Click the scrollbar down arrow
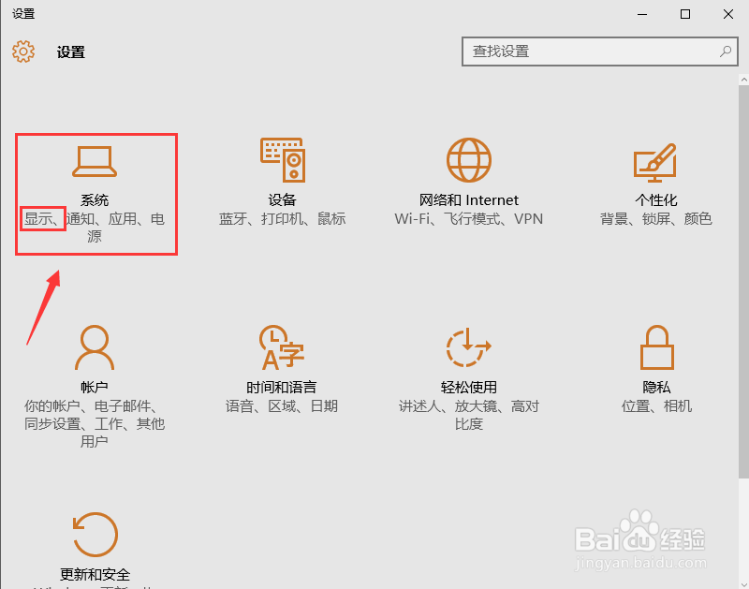Image resolution: width=749 pixels, height=589 pixels. (743, 583)
